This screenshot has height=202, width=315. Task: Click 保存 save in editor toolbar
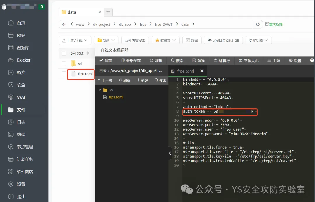[106, 60]
